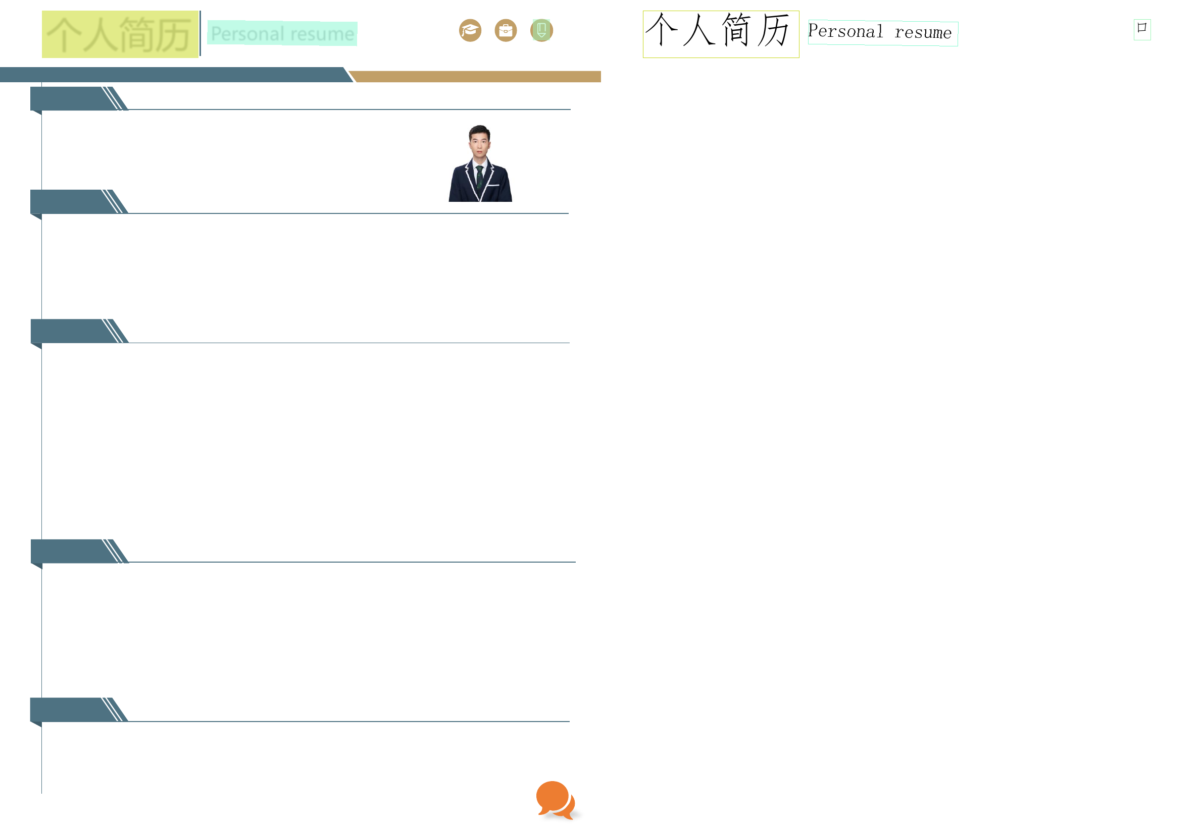Click the highlighted green 'Personal resume' subtitle
Image resolution: width=1202 pixels, height=826 pixels.
point(282,34)
